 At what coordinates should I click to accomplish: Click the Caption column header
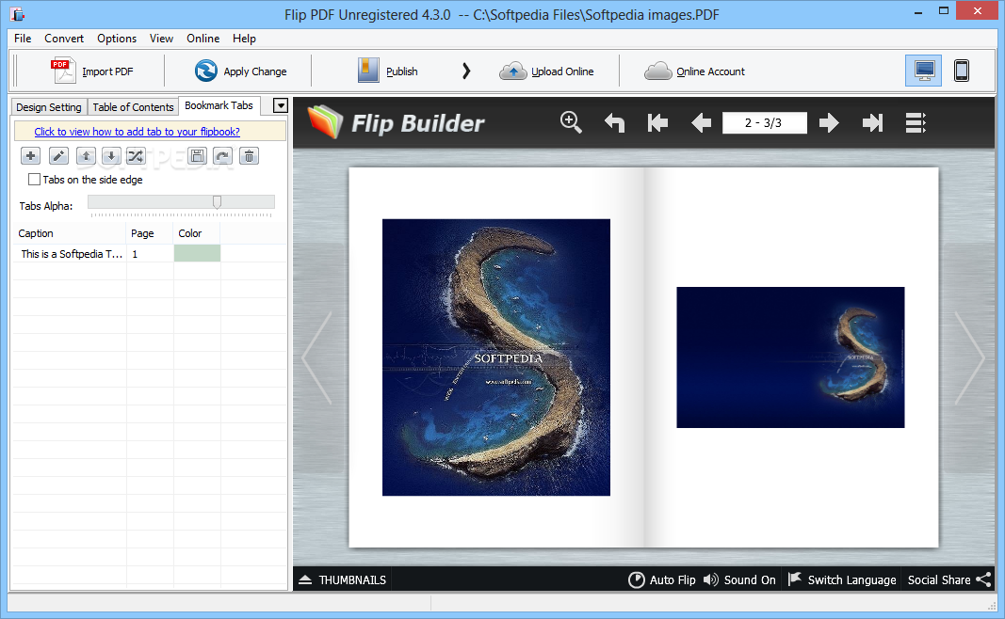pos(69,233)
